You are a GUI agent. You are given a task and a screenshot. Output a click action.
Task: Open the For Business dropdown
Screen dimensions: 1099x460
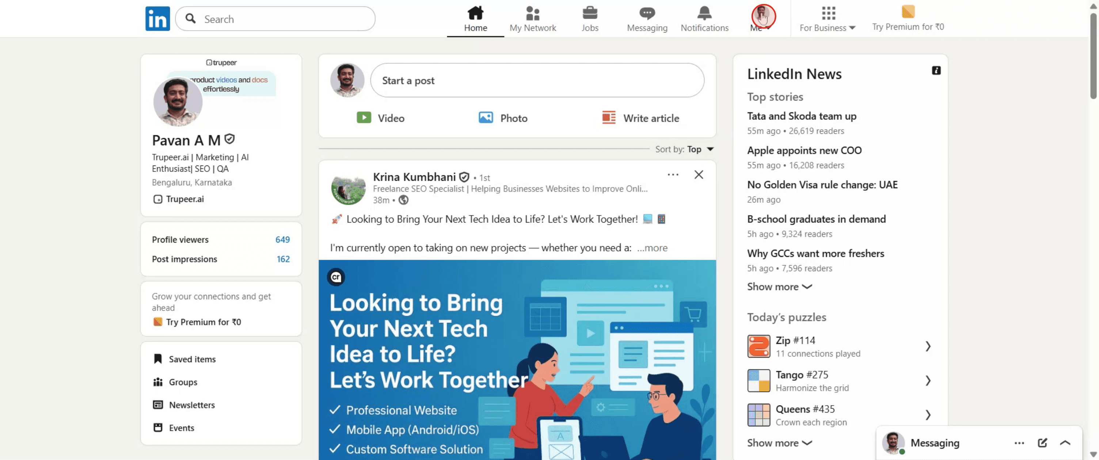[827, 19]
